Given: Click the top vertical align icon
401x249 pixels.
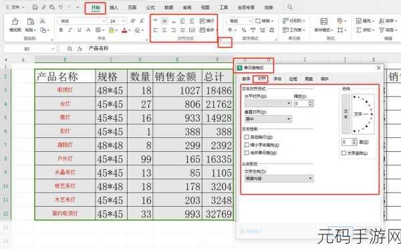Looking at the screenshot, I should pyautogui.click(x=155, y=21).
